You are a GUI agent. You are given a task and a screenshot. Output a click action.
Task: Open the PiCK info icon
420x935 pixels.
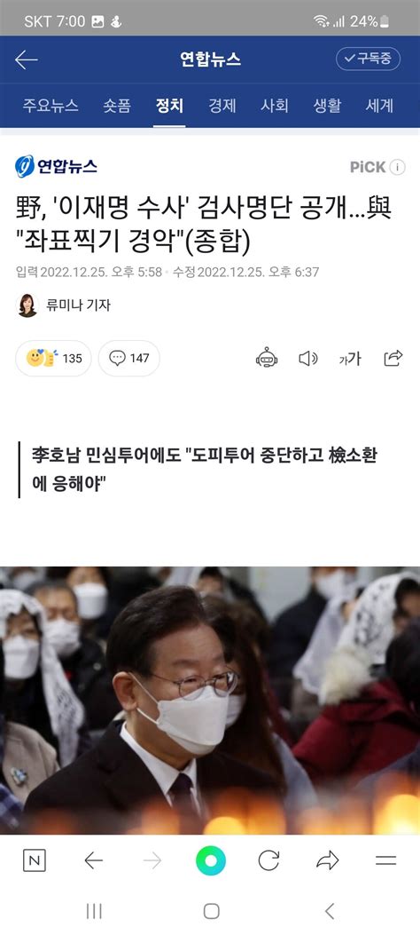point(397,167)
